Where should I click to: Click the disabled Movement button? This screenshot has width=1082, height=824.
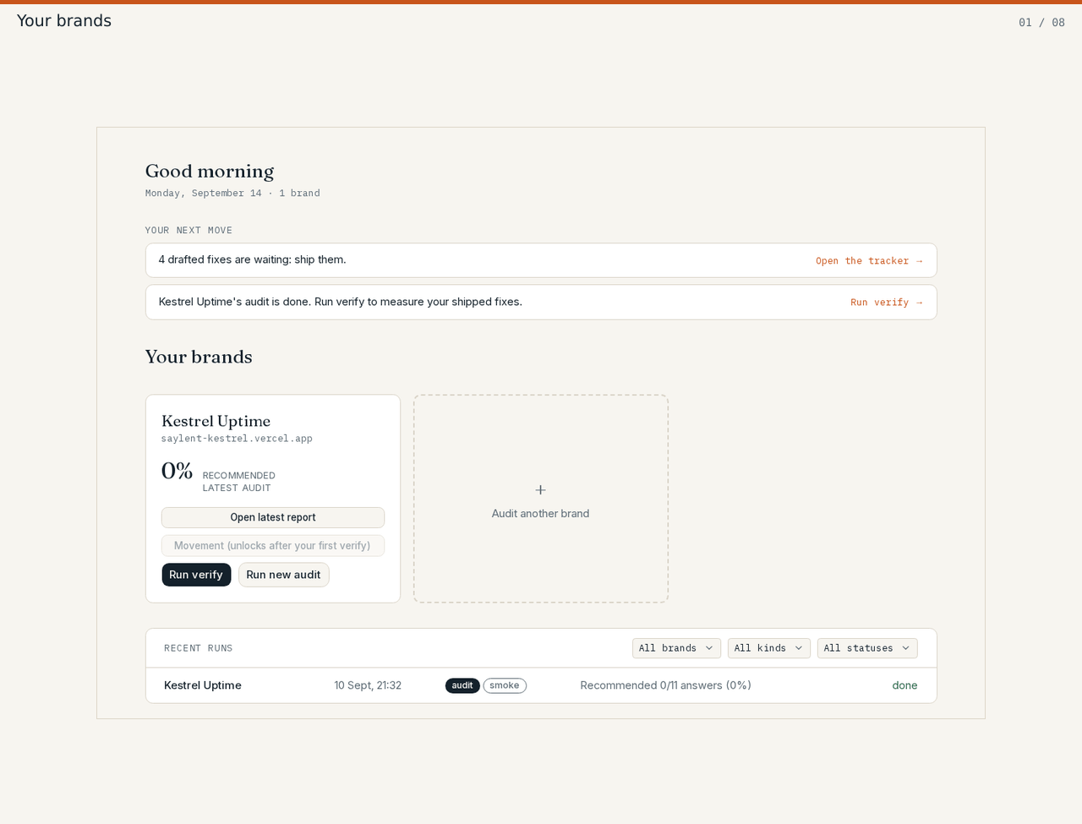(273, 546)
